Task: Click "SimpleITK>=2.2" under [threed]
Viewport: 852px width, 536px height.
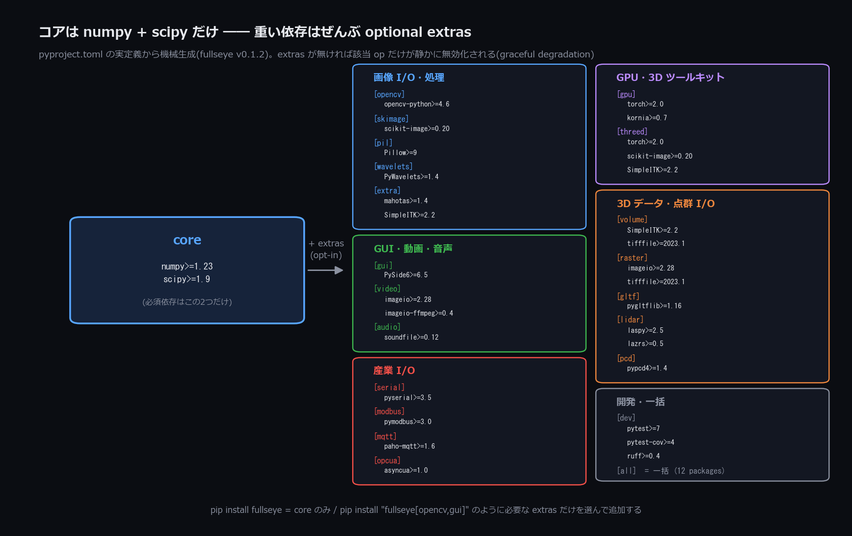Action: click(x=652, y=170)
